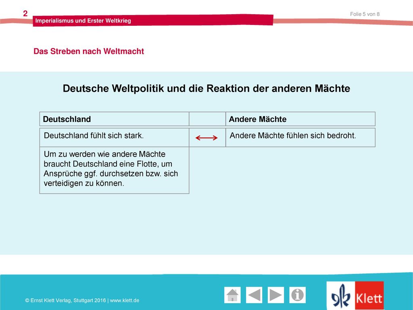This screenshot has width=413, height=310.
Task: Select the 'Deutschland' table header cell
Action: pos(114,119)
